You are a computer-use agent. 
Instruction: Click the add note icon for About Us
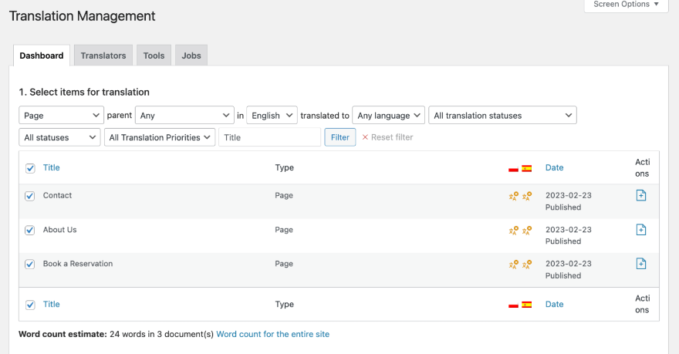coord(640,230)
